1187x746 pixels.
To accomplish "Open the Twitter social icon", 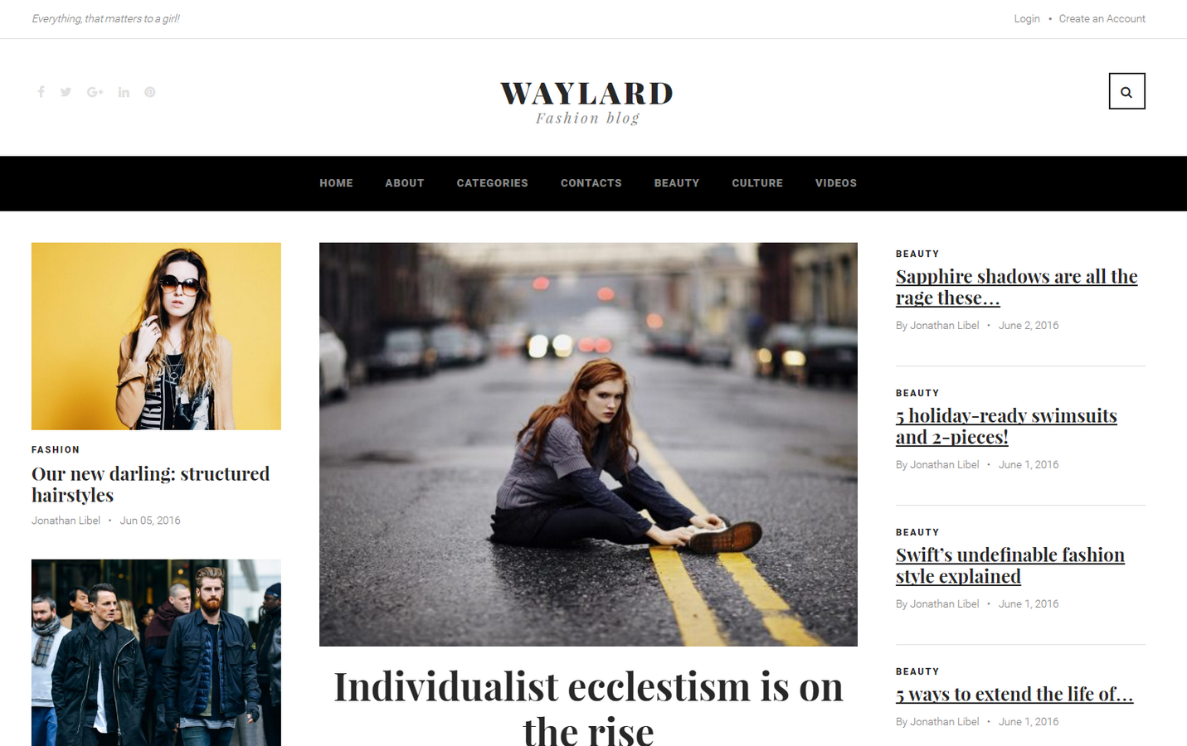I will [66, 92].
